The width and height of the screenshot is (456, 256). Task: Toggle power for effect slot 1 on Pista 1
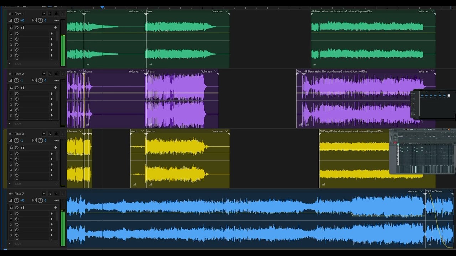click(x=17, y=34)
